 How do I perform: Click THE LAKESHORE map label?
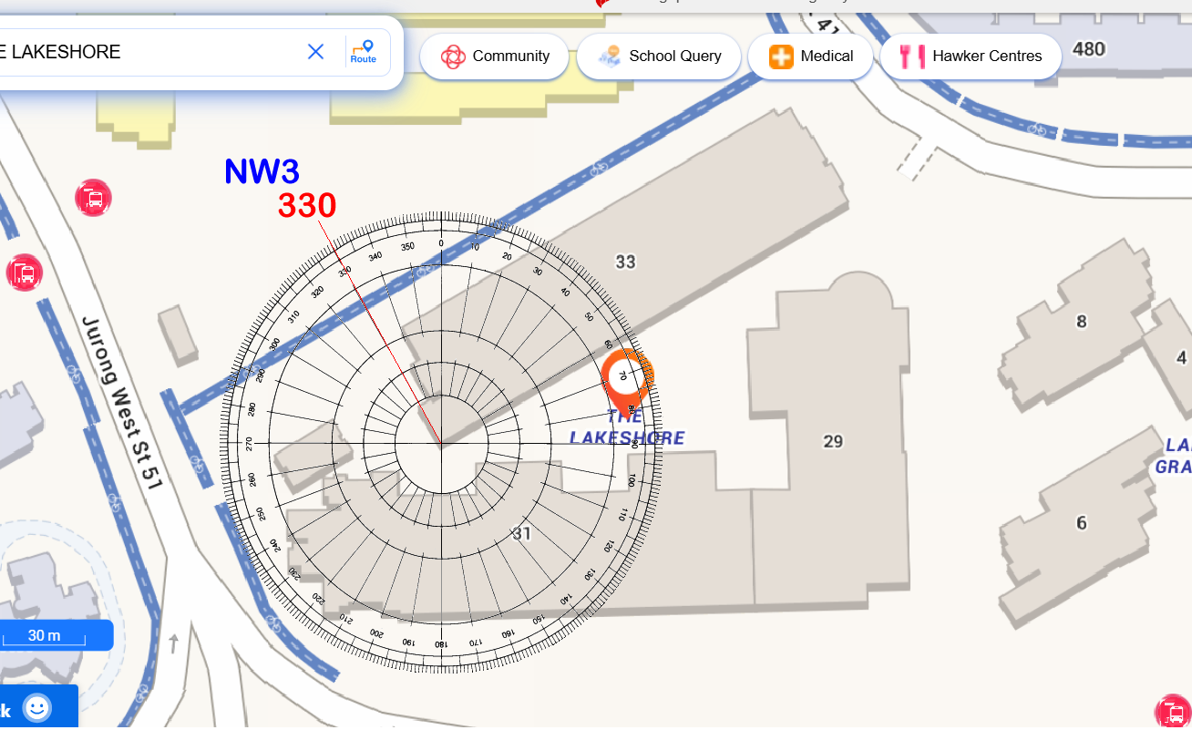pyautogui.click(x=627, y=427)
